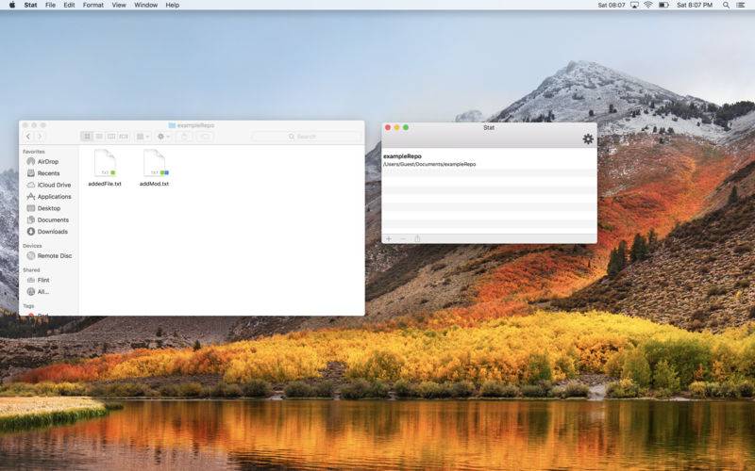Screen dimensions: 755x471
Task: Open Downloads in the Finder sidebar
Action: tap(52, 232)
